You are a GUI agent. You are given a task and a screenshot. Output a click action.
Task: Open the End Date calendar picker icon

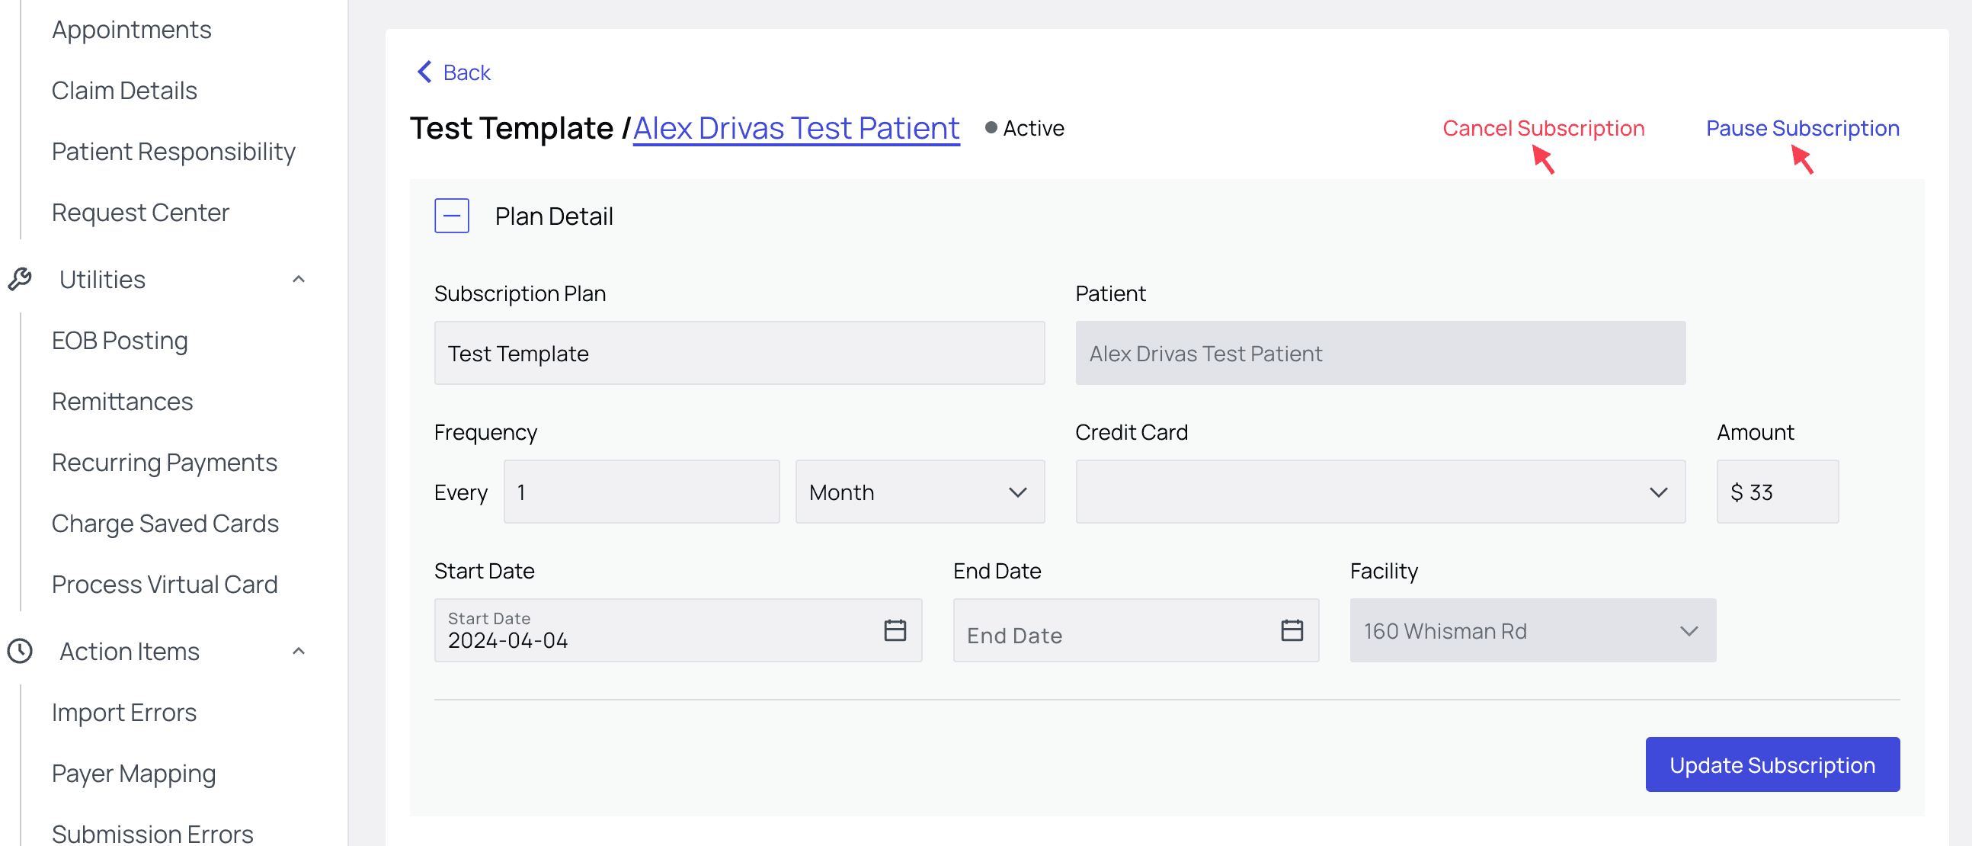click(1292, 630)
